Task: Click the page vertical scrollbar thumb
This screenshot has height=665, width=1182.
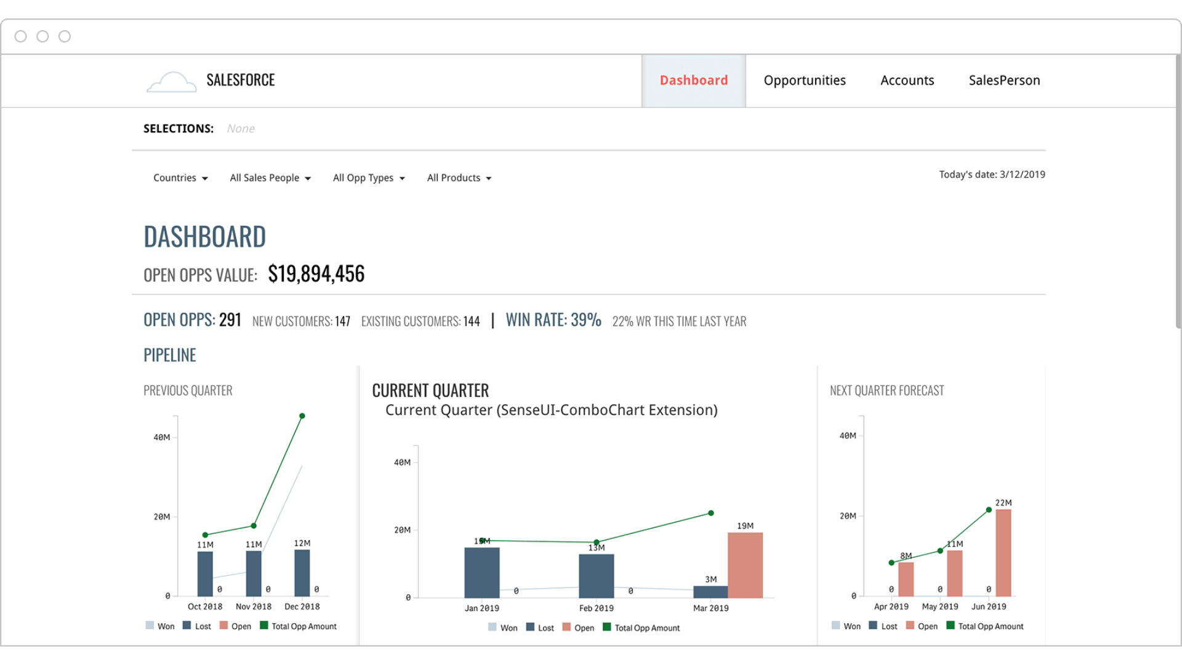Action: tap(1178, 191)
